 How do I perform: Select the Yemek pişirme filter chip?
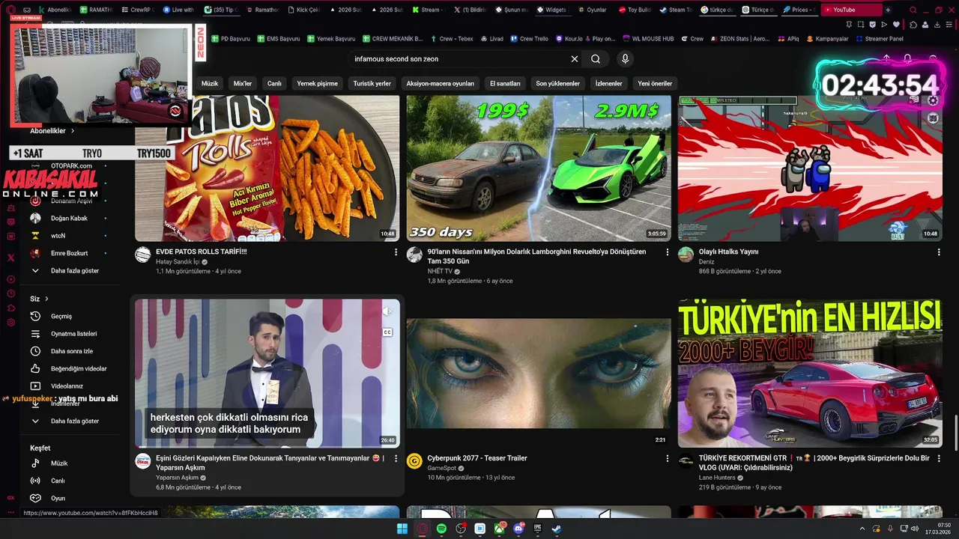tap(317, 83)
